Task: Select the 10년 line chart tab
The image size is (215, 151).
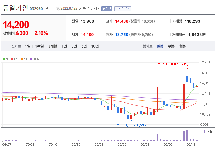Action: pyautogui.click(x=95, y=46)
